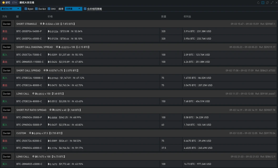
Task: Click the BTC-28MAR25-110000-C contract name
Action: coord(30,62)
